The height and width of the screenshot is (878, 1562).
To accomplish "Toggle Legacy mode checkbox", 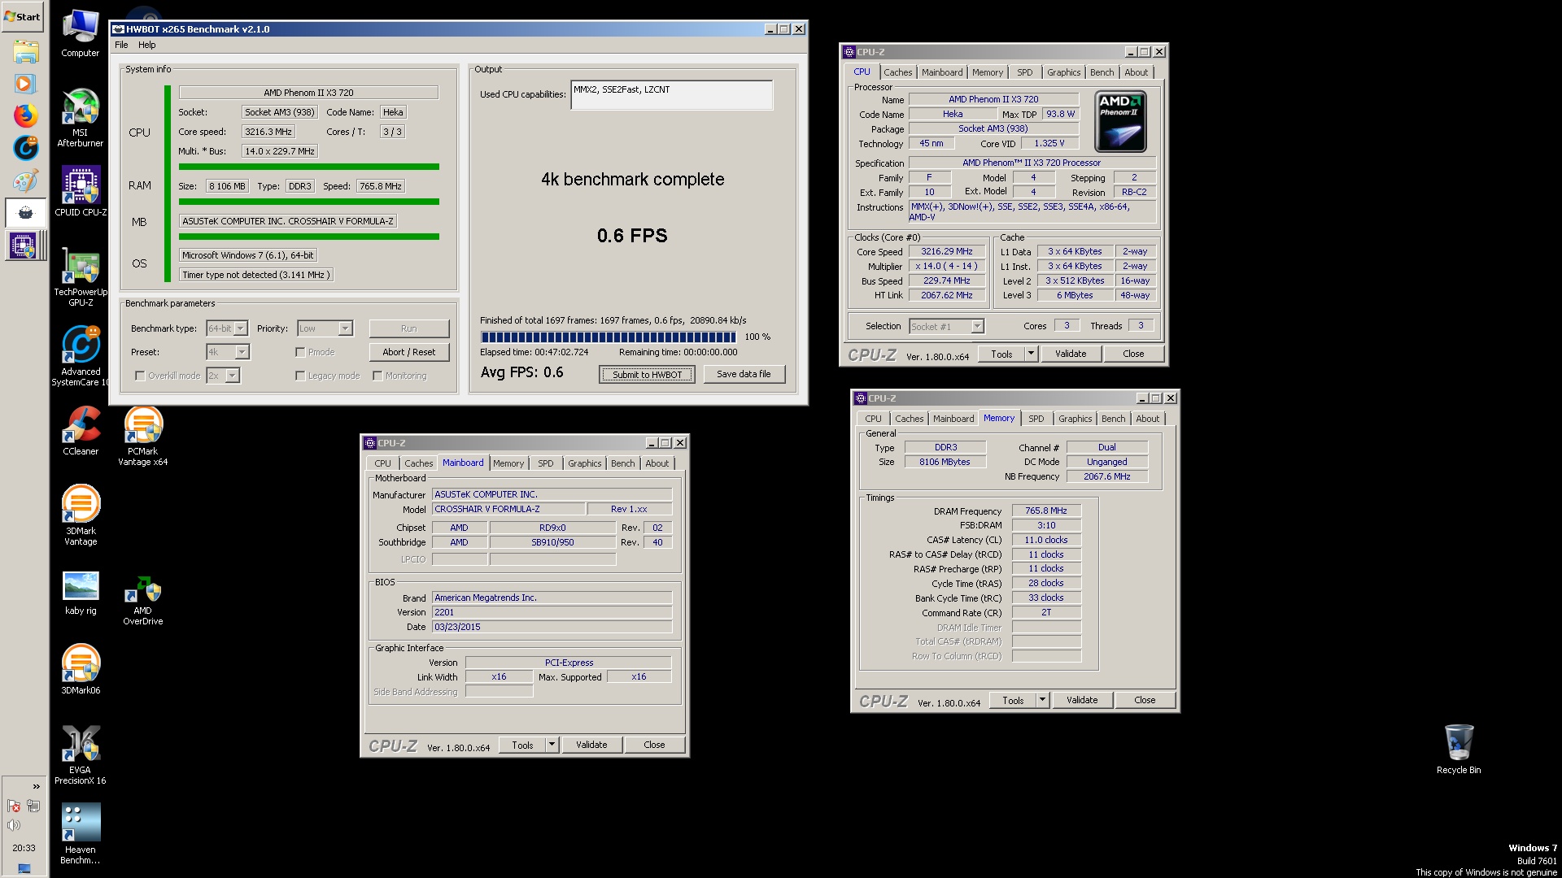I will coord(300,376).
